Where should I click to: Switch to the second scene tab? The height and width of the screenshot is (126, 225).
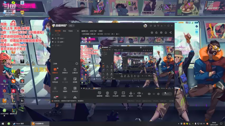pyautogui.click(x=64, y=31)
